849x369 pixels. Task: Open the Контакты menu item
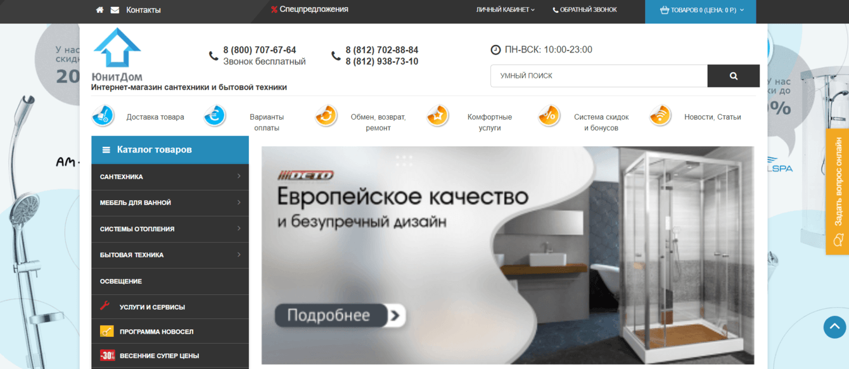click(x=144, y=9)
